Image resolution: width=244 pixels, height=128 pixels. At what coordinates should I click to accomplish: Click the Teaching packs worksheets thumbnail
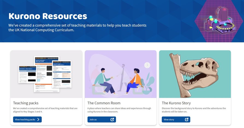click(46, 74)
